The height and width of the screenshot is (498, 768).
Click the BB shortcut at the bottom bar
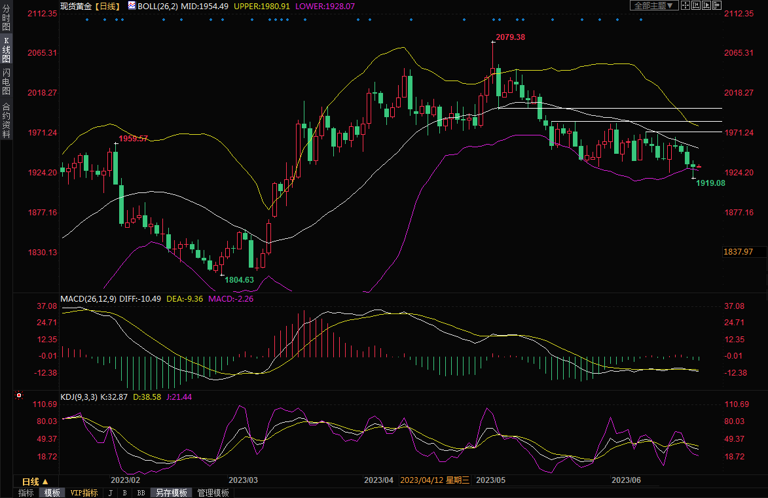(141, 493)
